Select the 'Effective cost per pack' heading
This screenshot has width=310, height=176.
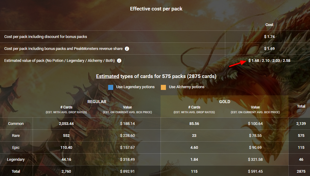156,9
